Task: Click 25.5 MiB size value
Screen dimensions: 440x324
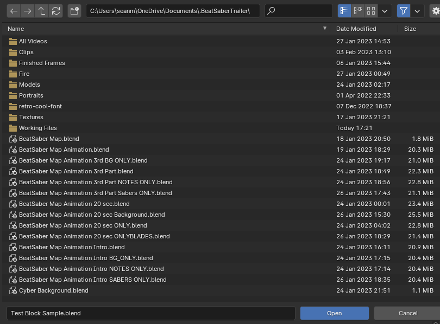Action: 420,215
